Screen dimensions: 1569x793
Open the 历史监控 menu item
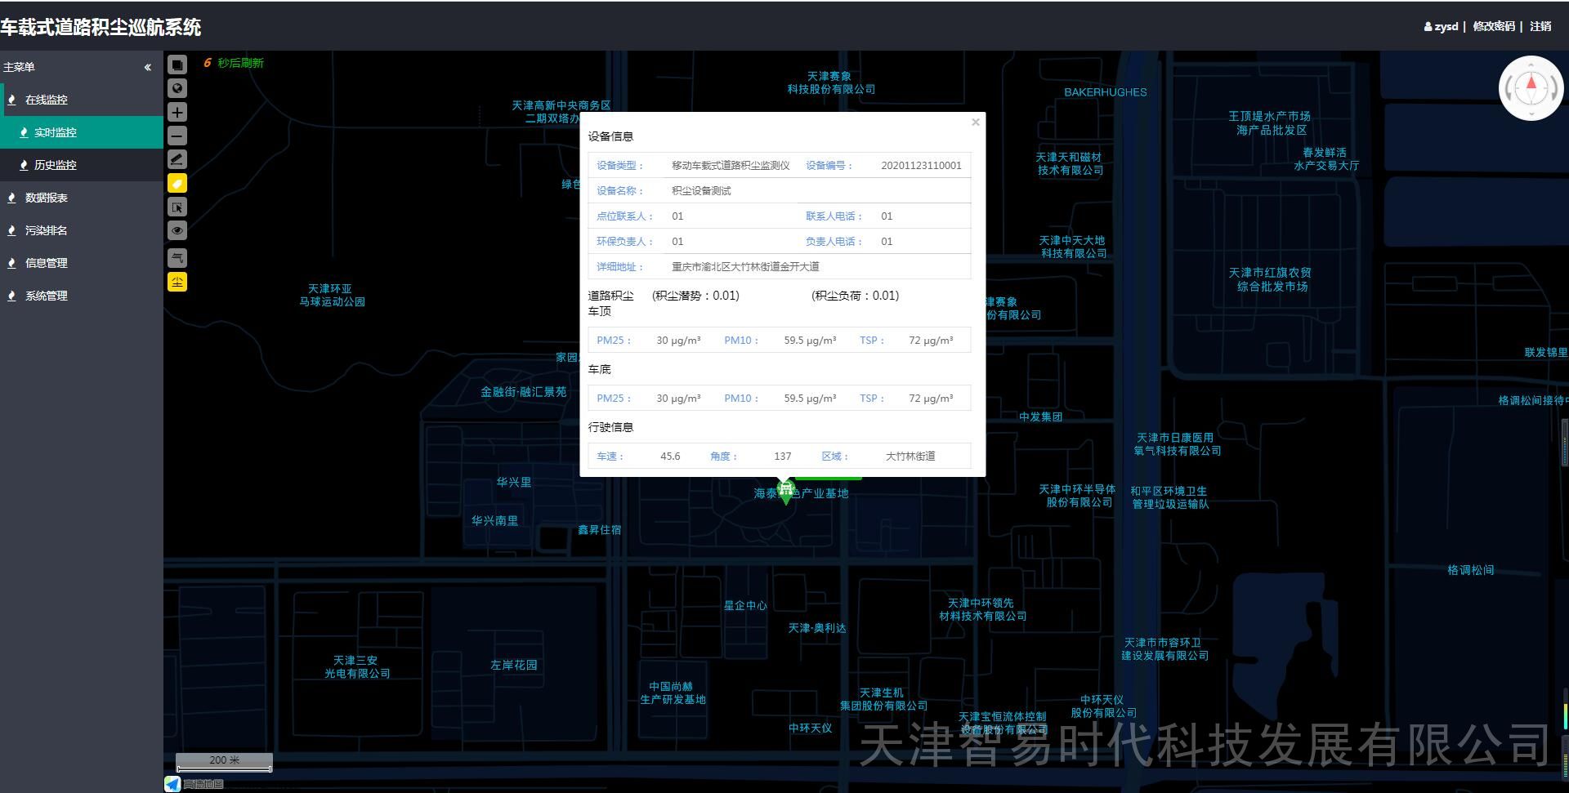[56, 165]
